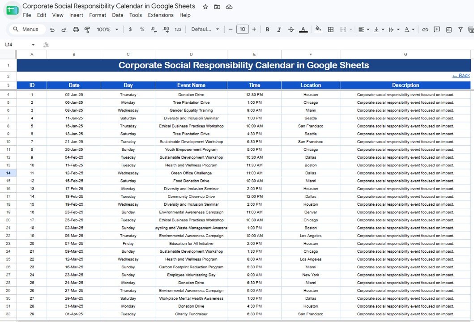Expand the Merge cells dropdown arrow

[x=350, y=30]
